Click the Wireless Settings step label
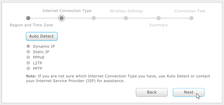The height and width of the screenshot is (105, 224). (126, 11)
